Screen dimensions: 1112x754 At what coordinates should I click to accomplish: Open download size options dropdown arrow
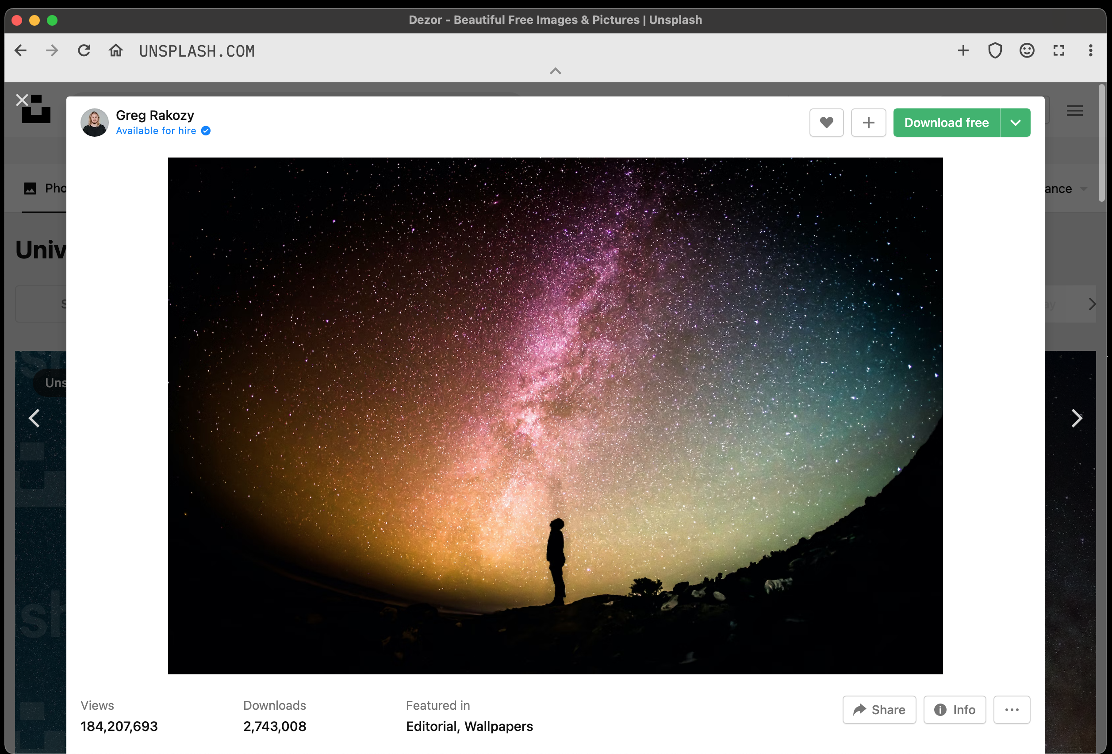(x=1015, y=123)
